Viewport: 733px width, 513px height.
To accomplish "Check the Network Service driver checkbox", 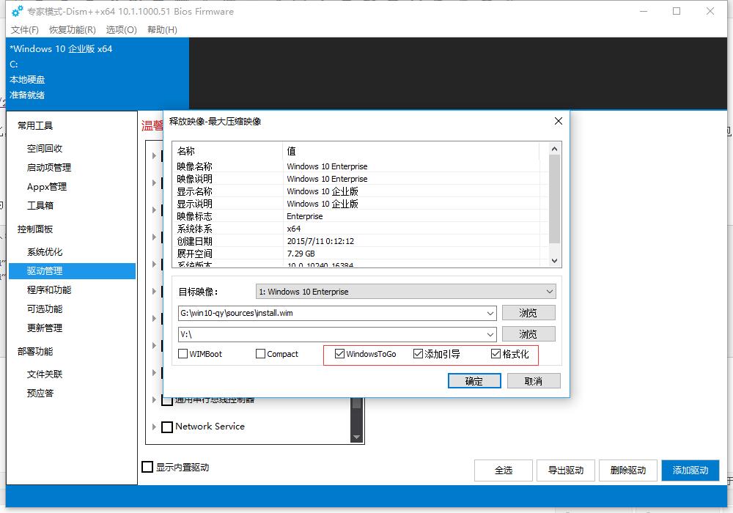I will (x=167, y=427).
